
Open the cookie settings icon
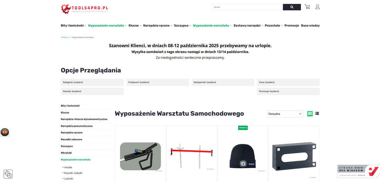8,174
